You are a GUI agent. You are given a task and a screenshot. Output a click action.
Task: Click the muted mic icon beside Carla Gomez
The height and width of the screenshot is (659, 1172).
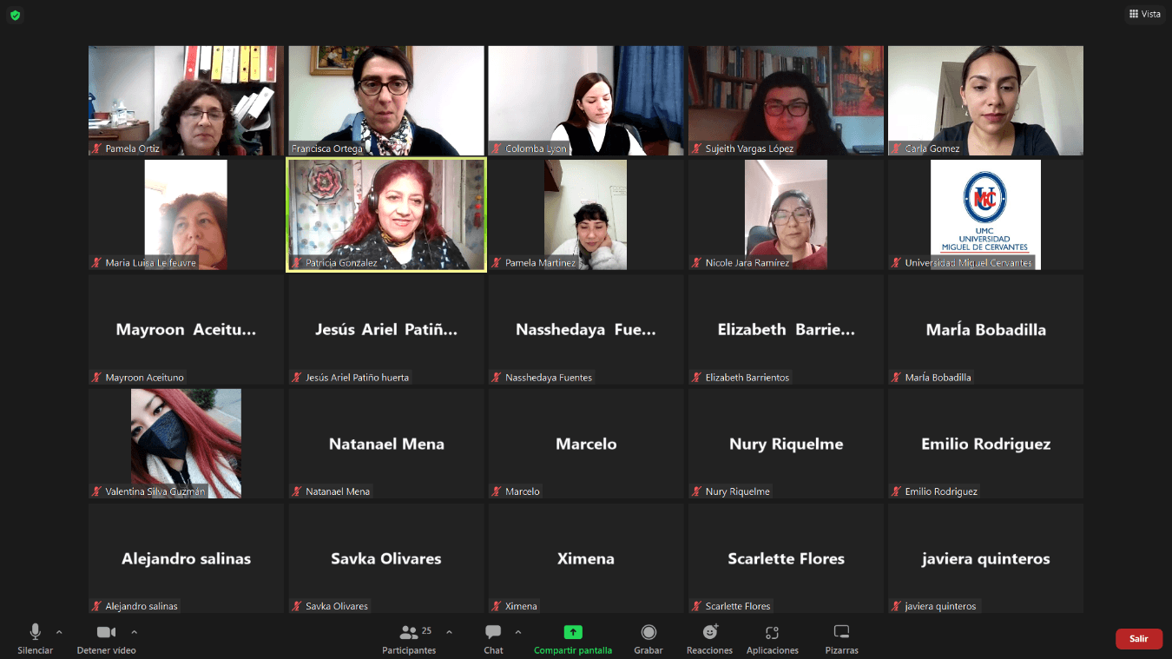[x=897, y=148]
